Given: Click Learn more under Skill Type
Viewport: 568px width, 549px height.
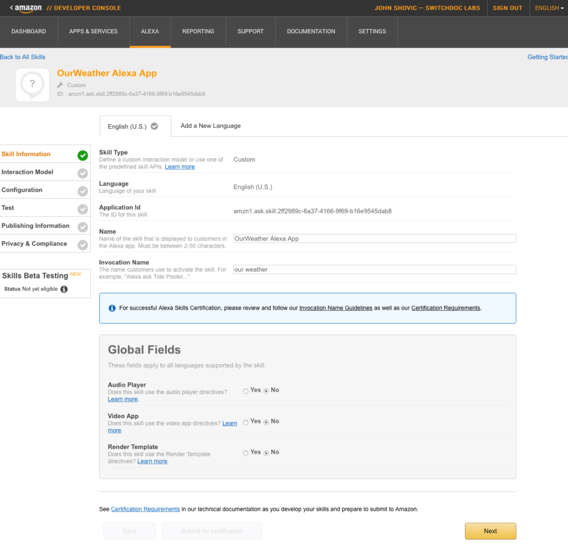Looking at the screenshot, I should click(x=180, y=167).
